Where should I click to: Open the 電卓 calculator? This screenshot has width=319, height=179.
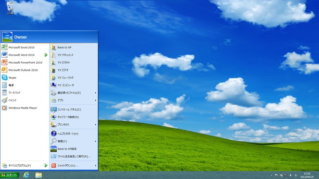tap(24, 85)
